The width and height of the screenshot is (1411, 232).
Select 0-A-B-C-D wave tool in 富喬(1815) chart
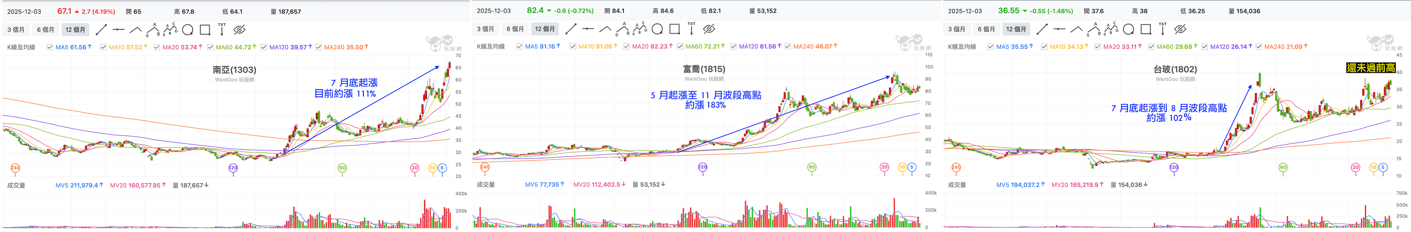640,29
